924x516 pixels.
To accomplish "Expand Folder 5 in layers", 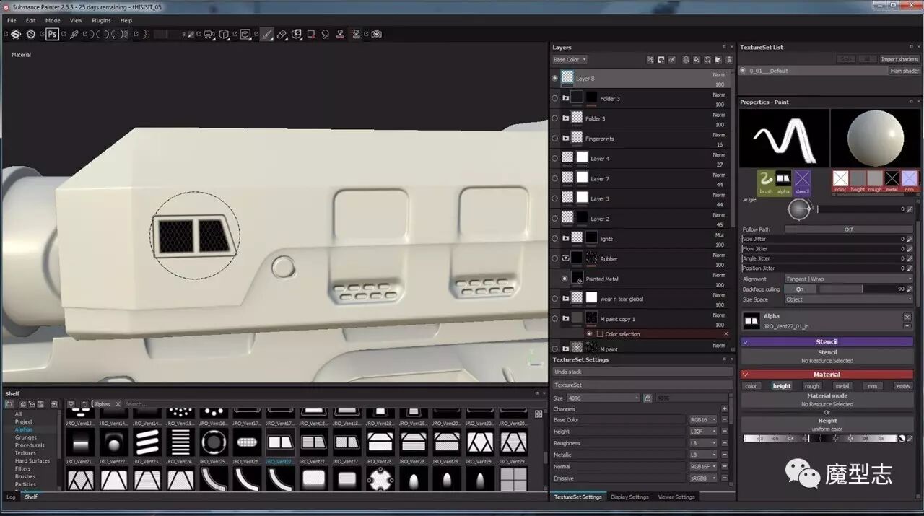I will click(x=565, y=118).
